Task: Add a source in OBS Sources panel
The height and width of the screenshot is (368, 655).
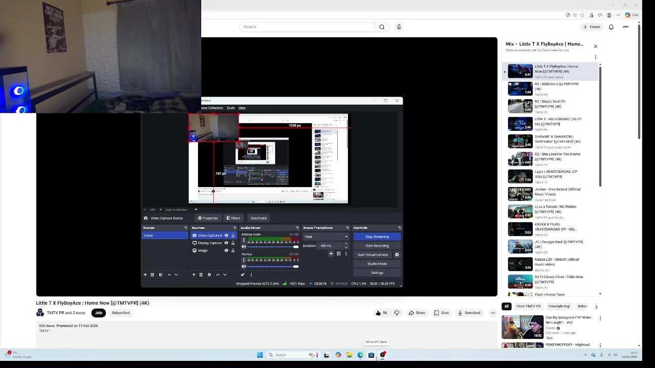Action: click(193, 275)
